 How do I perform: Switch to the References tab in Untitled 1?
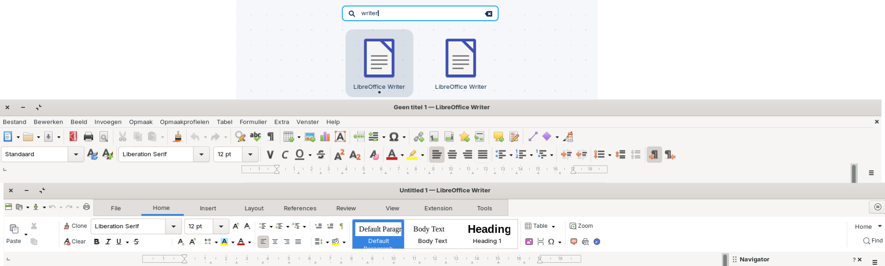point(300,208)
